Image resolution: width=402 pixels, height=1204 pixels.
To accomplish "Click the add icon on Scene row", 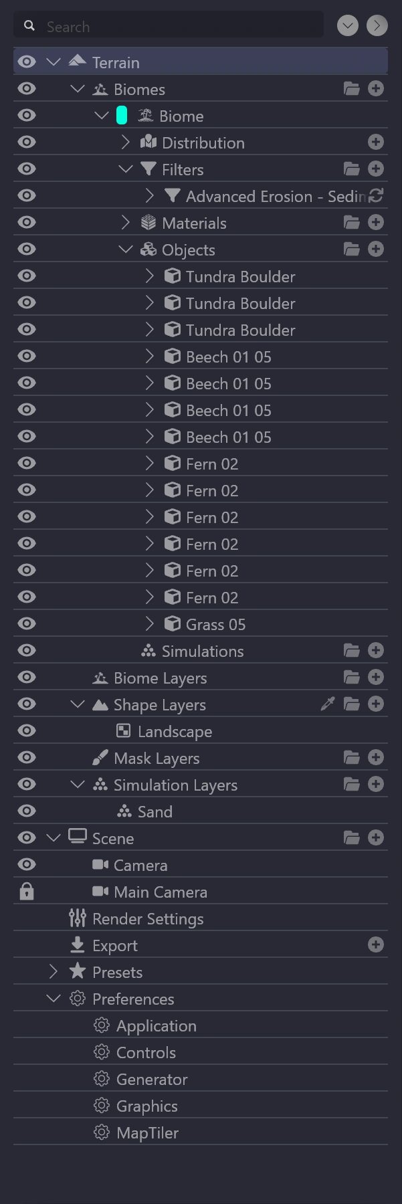I will coord(376,837).
